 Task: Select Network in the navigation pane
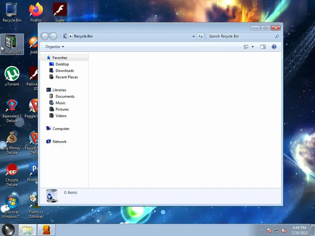pyautogui.click(x=59, y=141)
